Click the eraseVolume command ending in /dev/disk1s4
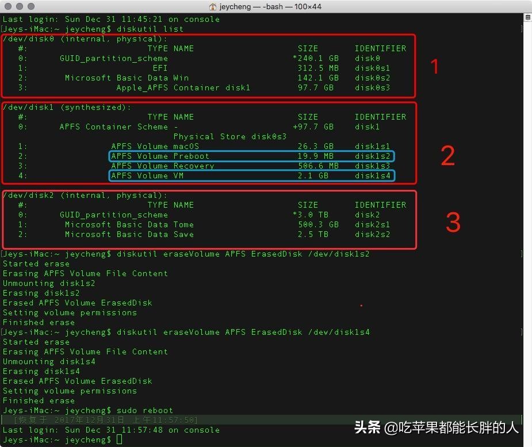Screen dimensions: 532x447 pos(243,333)
